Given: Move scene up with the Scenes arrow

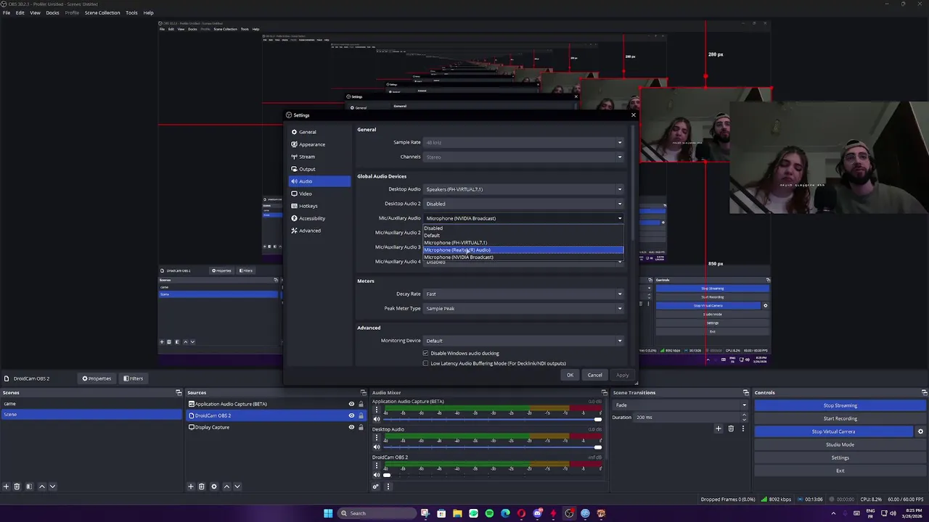Looking at the screenshot, I should coord(41,486).
